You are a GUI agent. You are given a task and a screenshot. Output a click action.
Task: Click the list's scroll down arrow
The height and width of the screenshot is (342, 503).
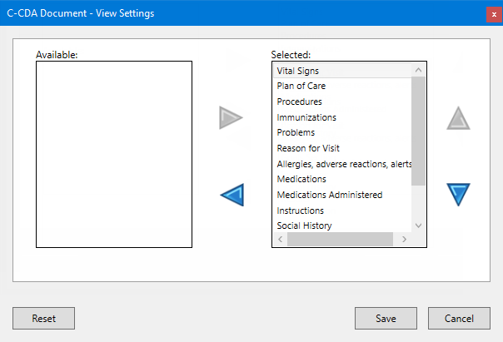[x=419, y=226]
